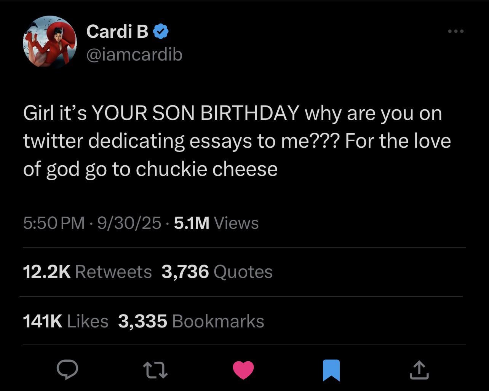Viewport: 489px width, 391px height.
Task: Open the 3,736 Quotes list
Action: point(217,272)
